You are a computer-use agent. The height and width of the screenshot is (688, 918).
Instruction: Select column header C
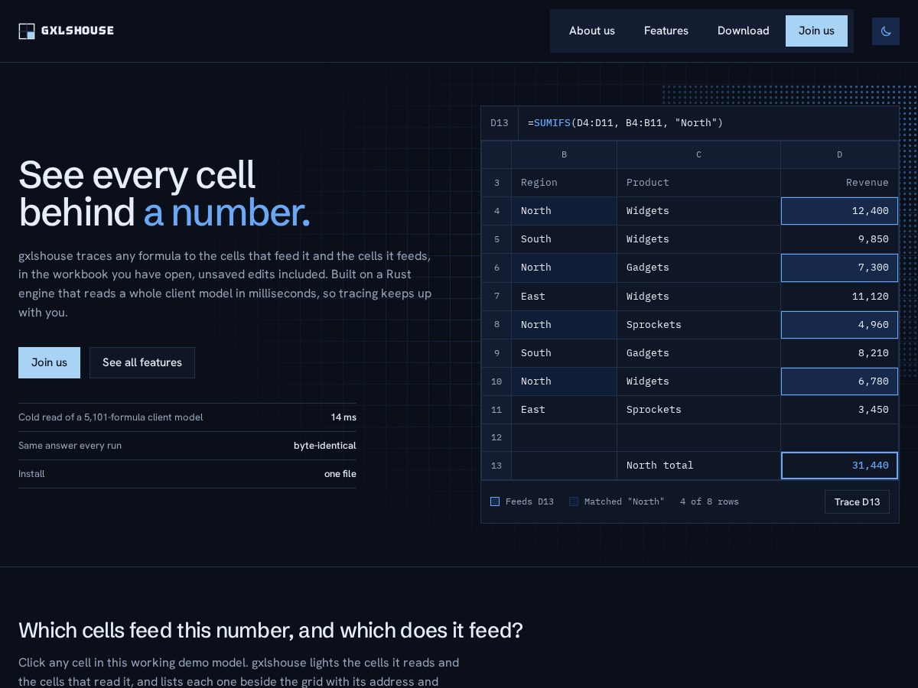(x=698, y=154)
